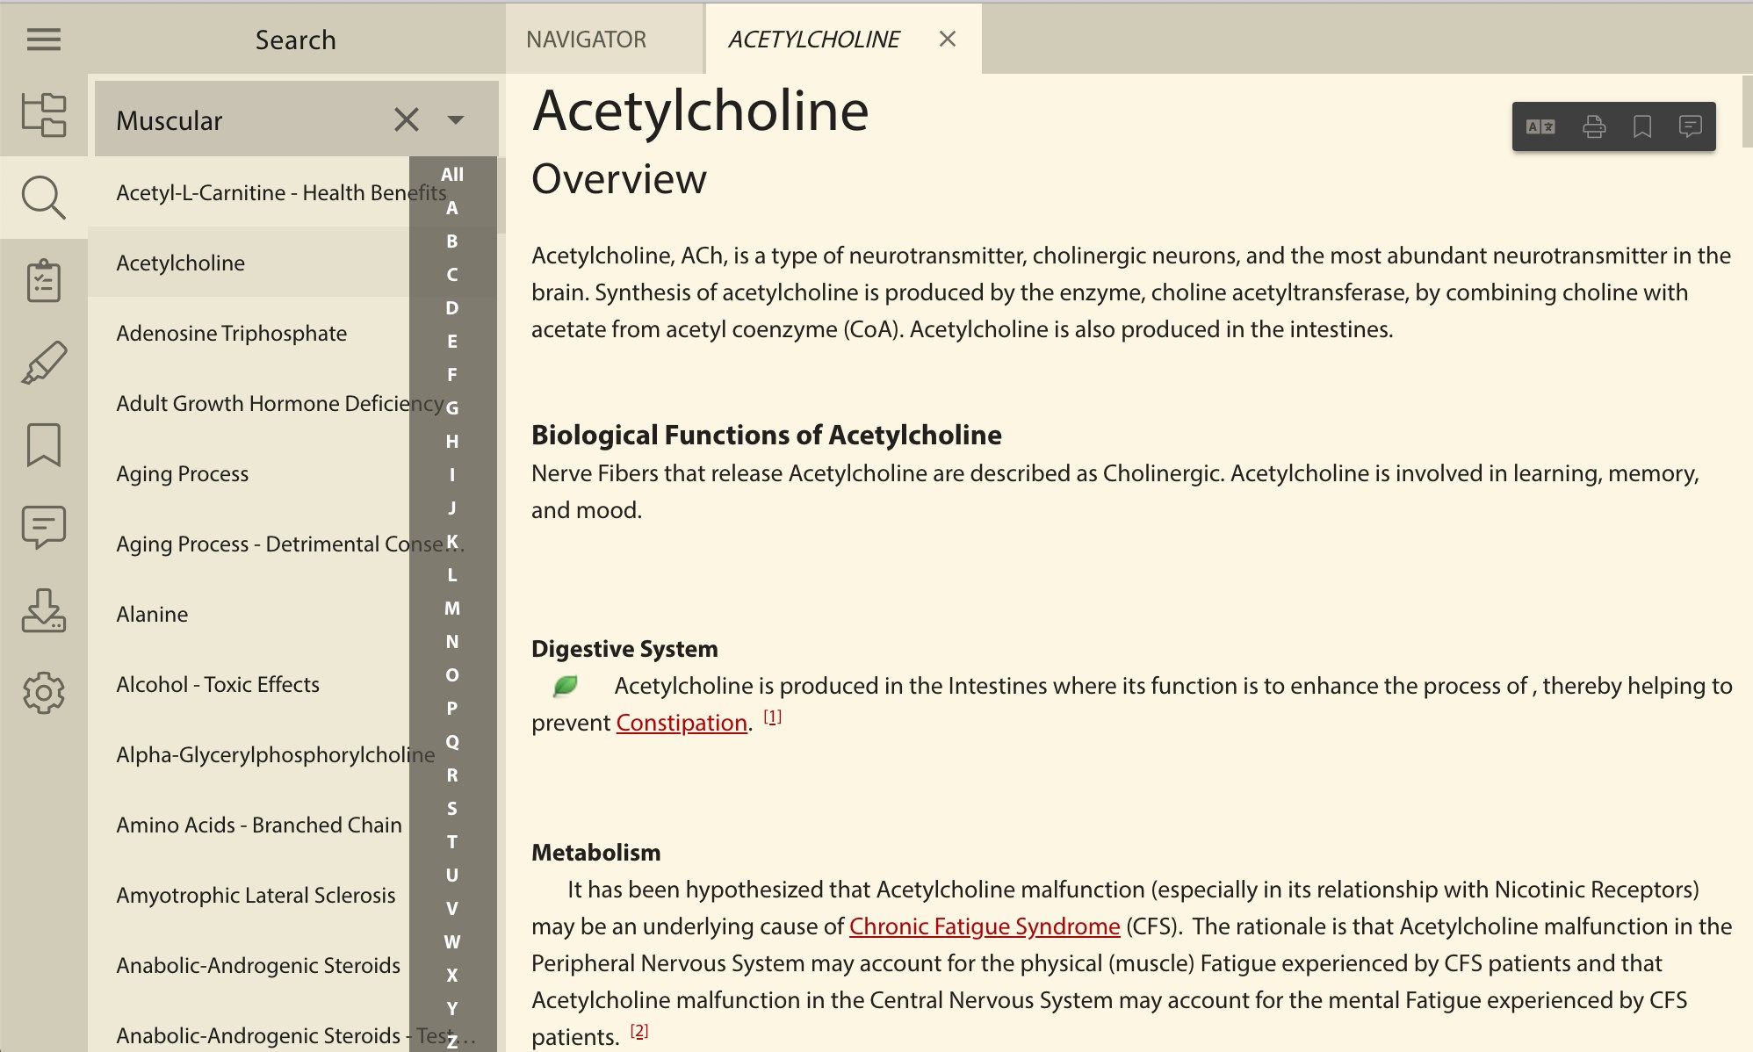Viewport: 1753px width, 1052px height.
Task: Clear the Muscular search filter
Action: [406, 119]
